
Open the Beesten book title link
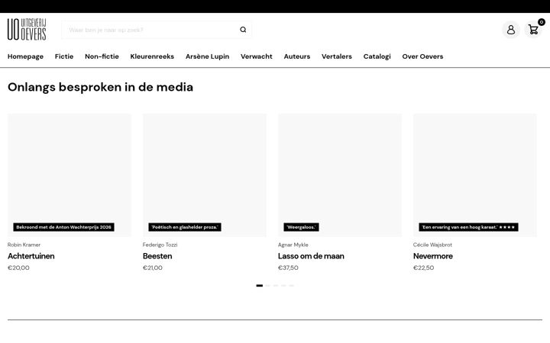click(157, 256)
